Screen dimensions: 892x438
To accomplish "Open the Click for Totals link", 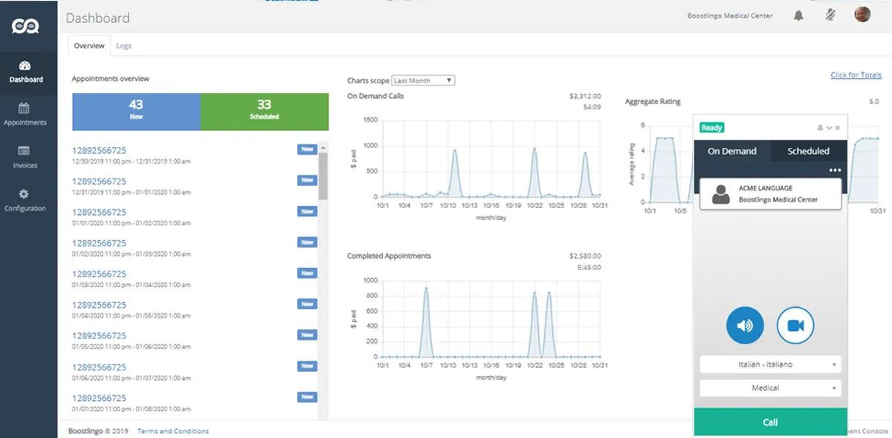I will pyautogui.click(x=856, y=75).
